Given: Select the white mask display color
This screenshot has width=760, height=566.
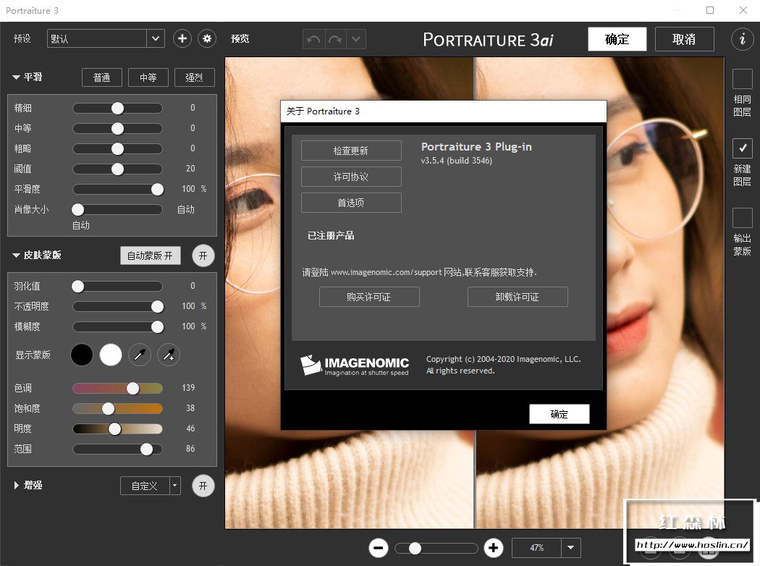Looking at the screenshot, I should click(x=111, y=355).
